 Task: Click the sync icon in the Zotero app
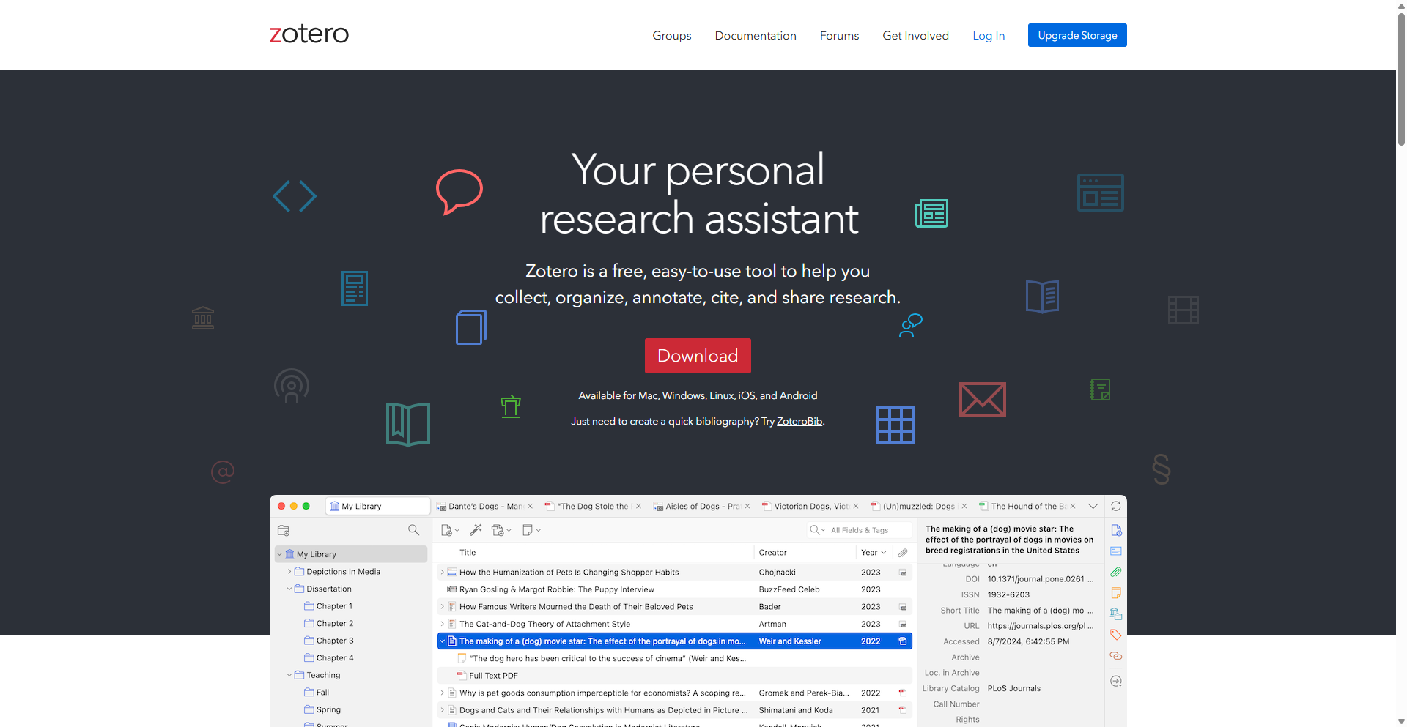(1115, 506)
